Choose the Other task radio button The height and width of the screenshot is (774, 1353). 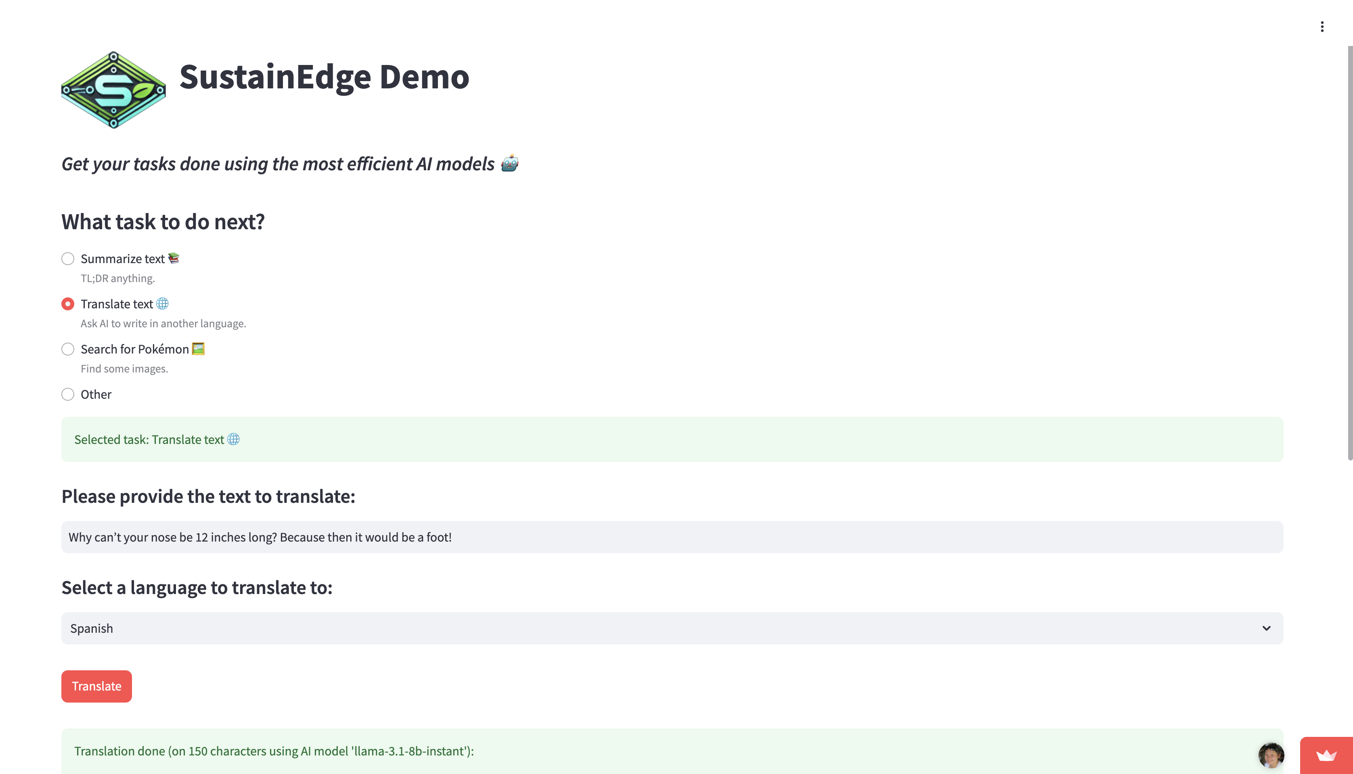[67, 394]
